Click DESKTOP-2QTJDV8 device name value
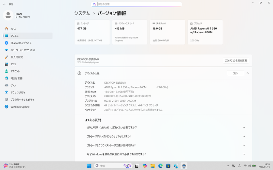The width and height of the screenshot is (273, 170). click(x=115, y=83)
